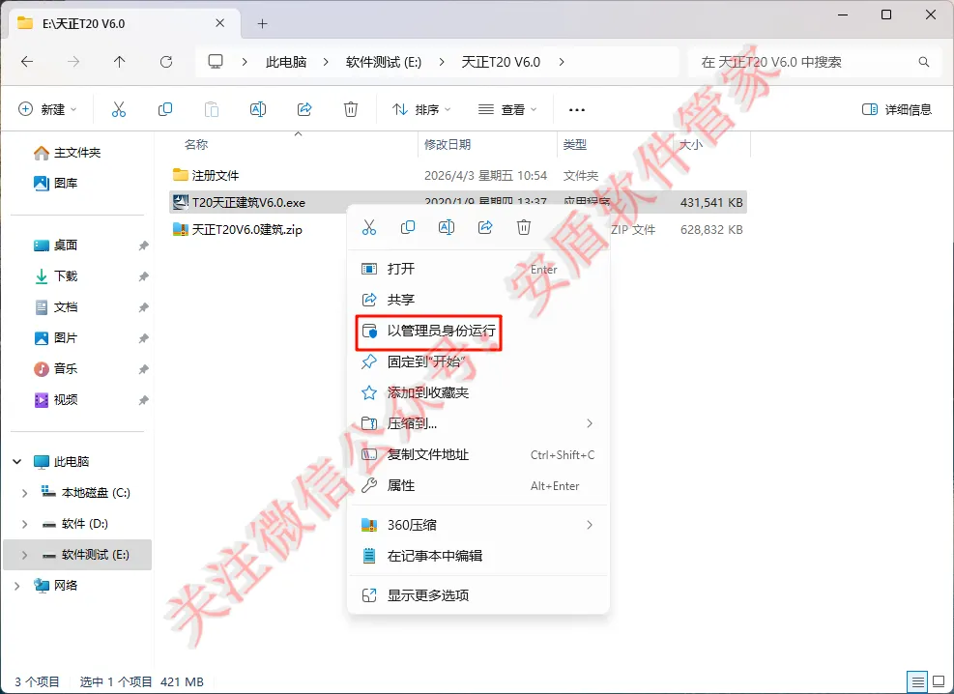954x694 pixels.
Task: Sort by the 名称 column header
Action: (x=196, y=145)
